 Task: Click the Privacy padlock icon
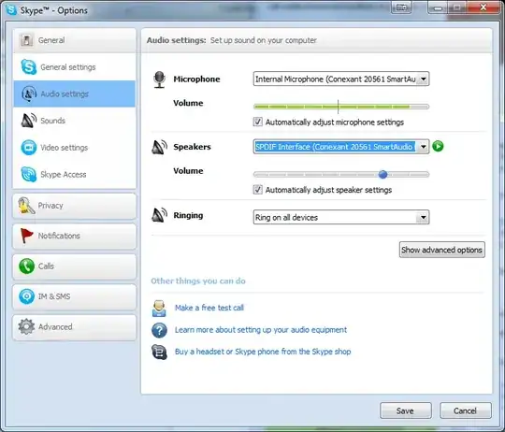[x=26, y=206]
